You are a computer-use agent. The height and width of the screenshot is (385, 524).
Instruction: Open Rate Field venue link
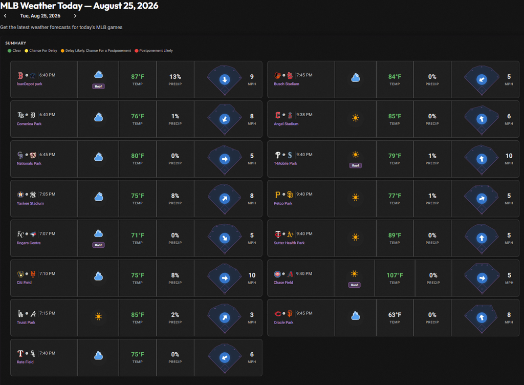pyautogui.click(x=25, y=362)
